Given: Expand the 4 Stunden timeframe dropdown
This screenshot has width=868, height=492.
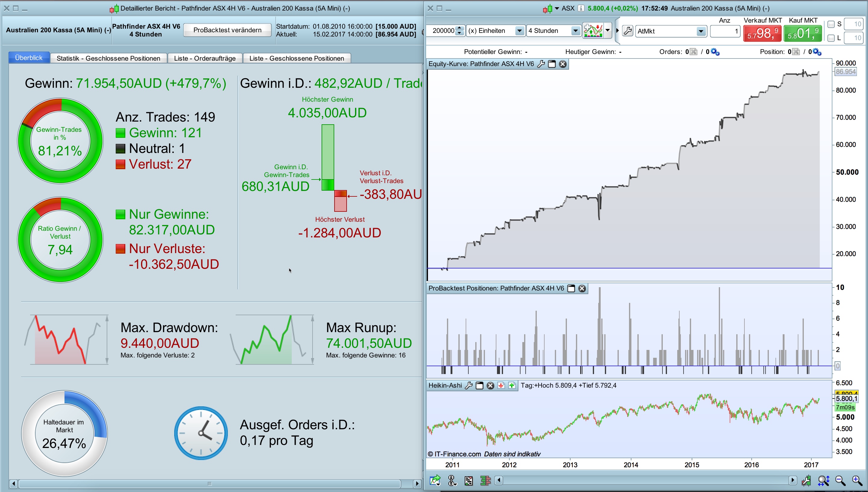Looking at the screenshot, I should (x=575, y=31).
